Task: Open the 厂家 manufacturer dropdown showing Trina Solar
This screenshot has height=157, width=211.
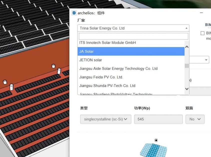Action: 133,28
